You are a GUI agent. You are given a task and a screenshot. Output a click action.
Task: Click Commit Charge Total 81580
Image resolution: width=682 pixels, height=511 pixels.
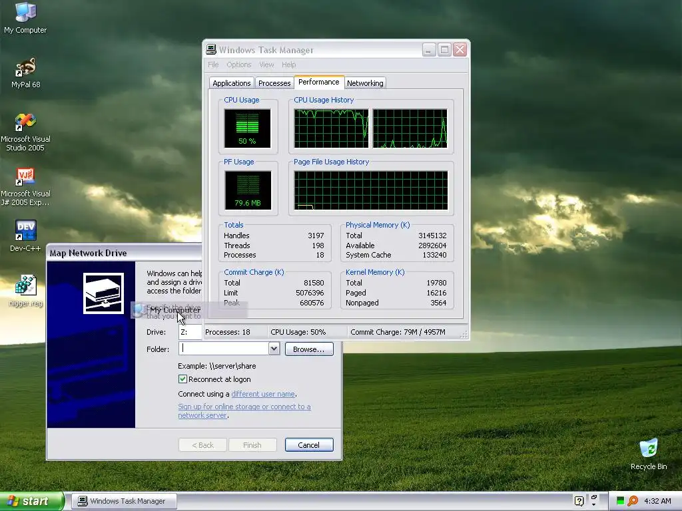click(x=314, y=283)
